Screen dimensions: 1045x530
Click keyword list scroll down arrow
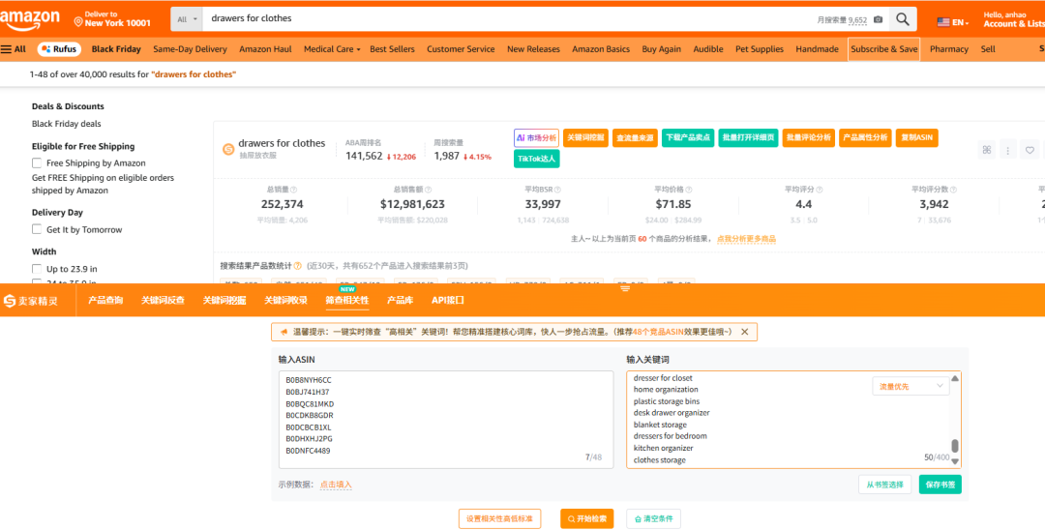coord(955,461)
